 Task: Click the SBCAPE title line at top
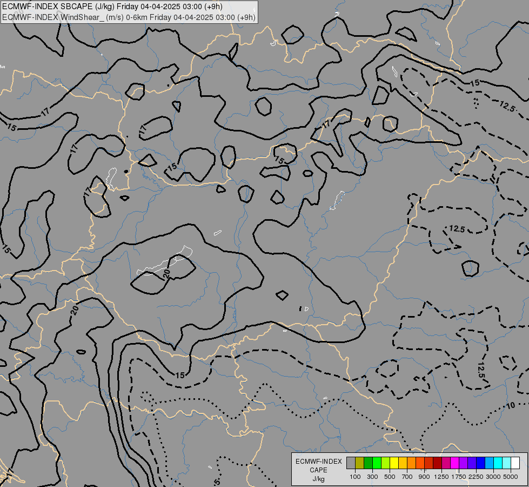point(111,6)
